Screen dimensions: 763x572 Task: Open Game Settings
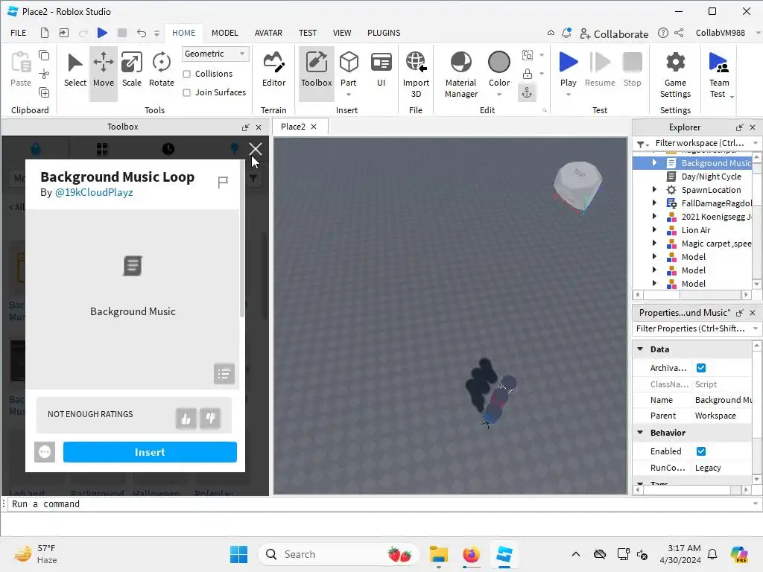675,74
